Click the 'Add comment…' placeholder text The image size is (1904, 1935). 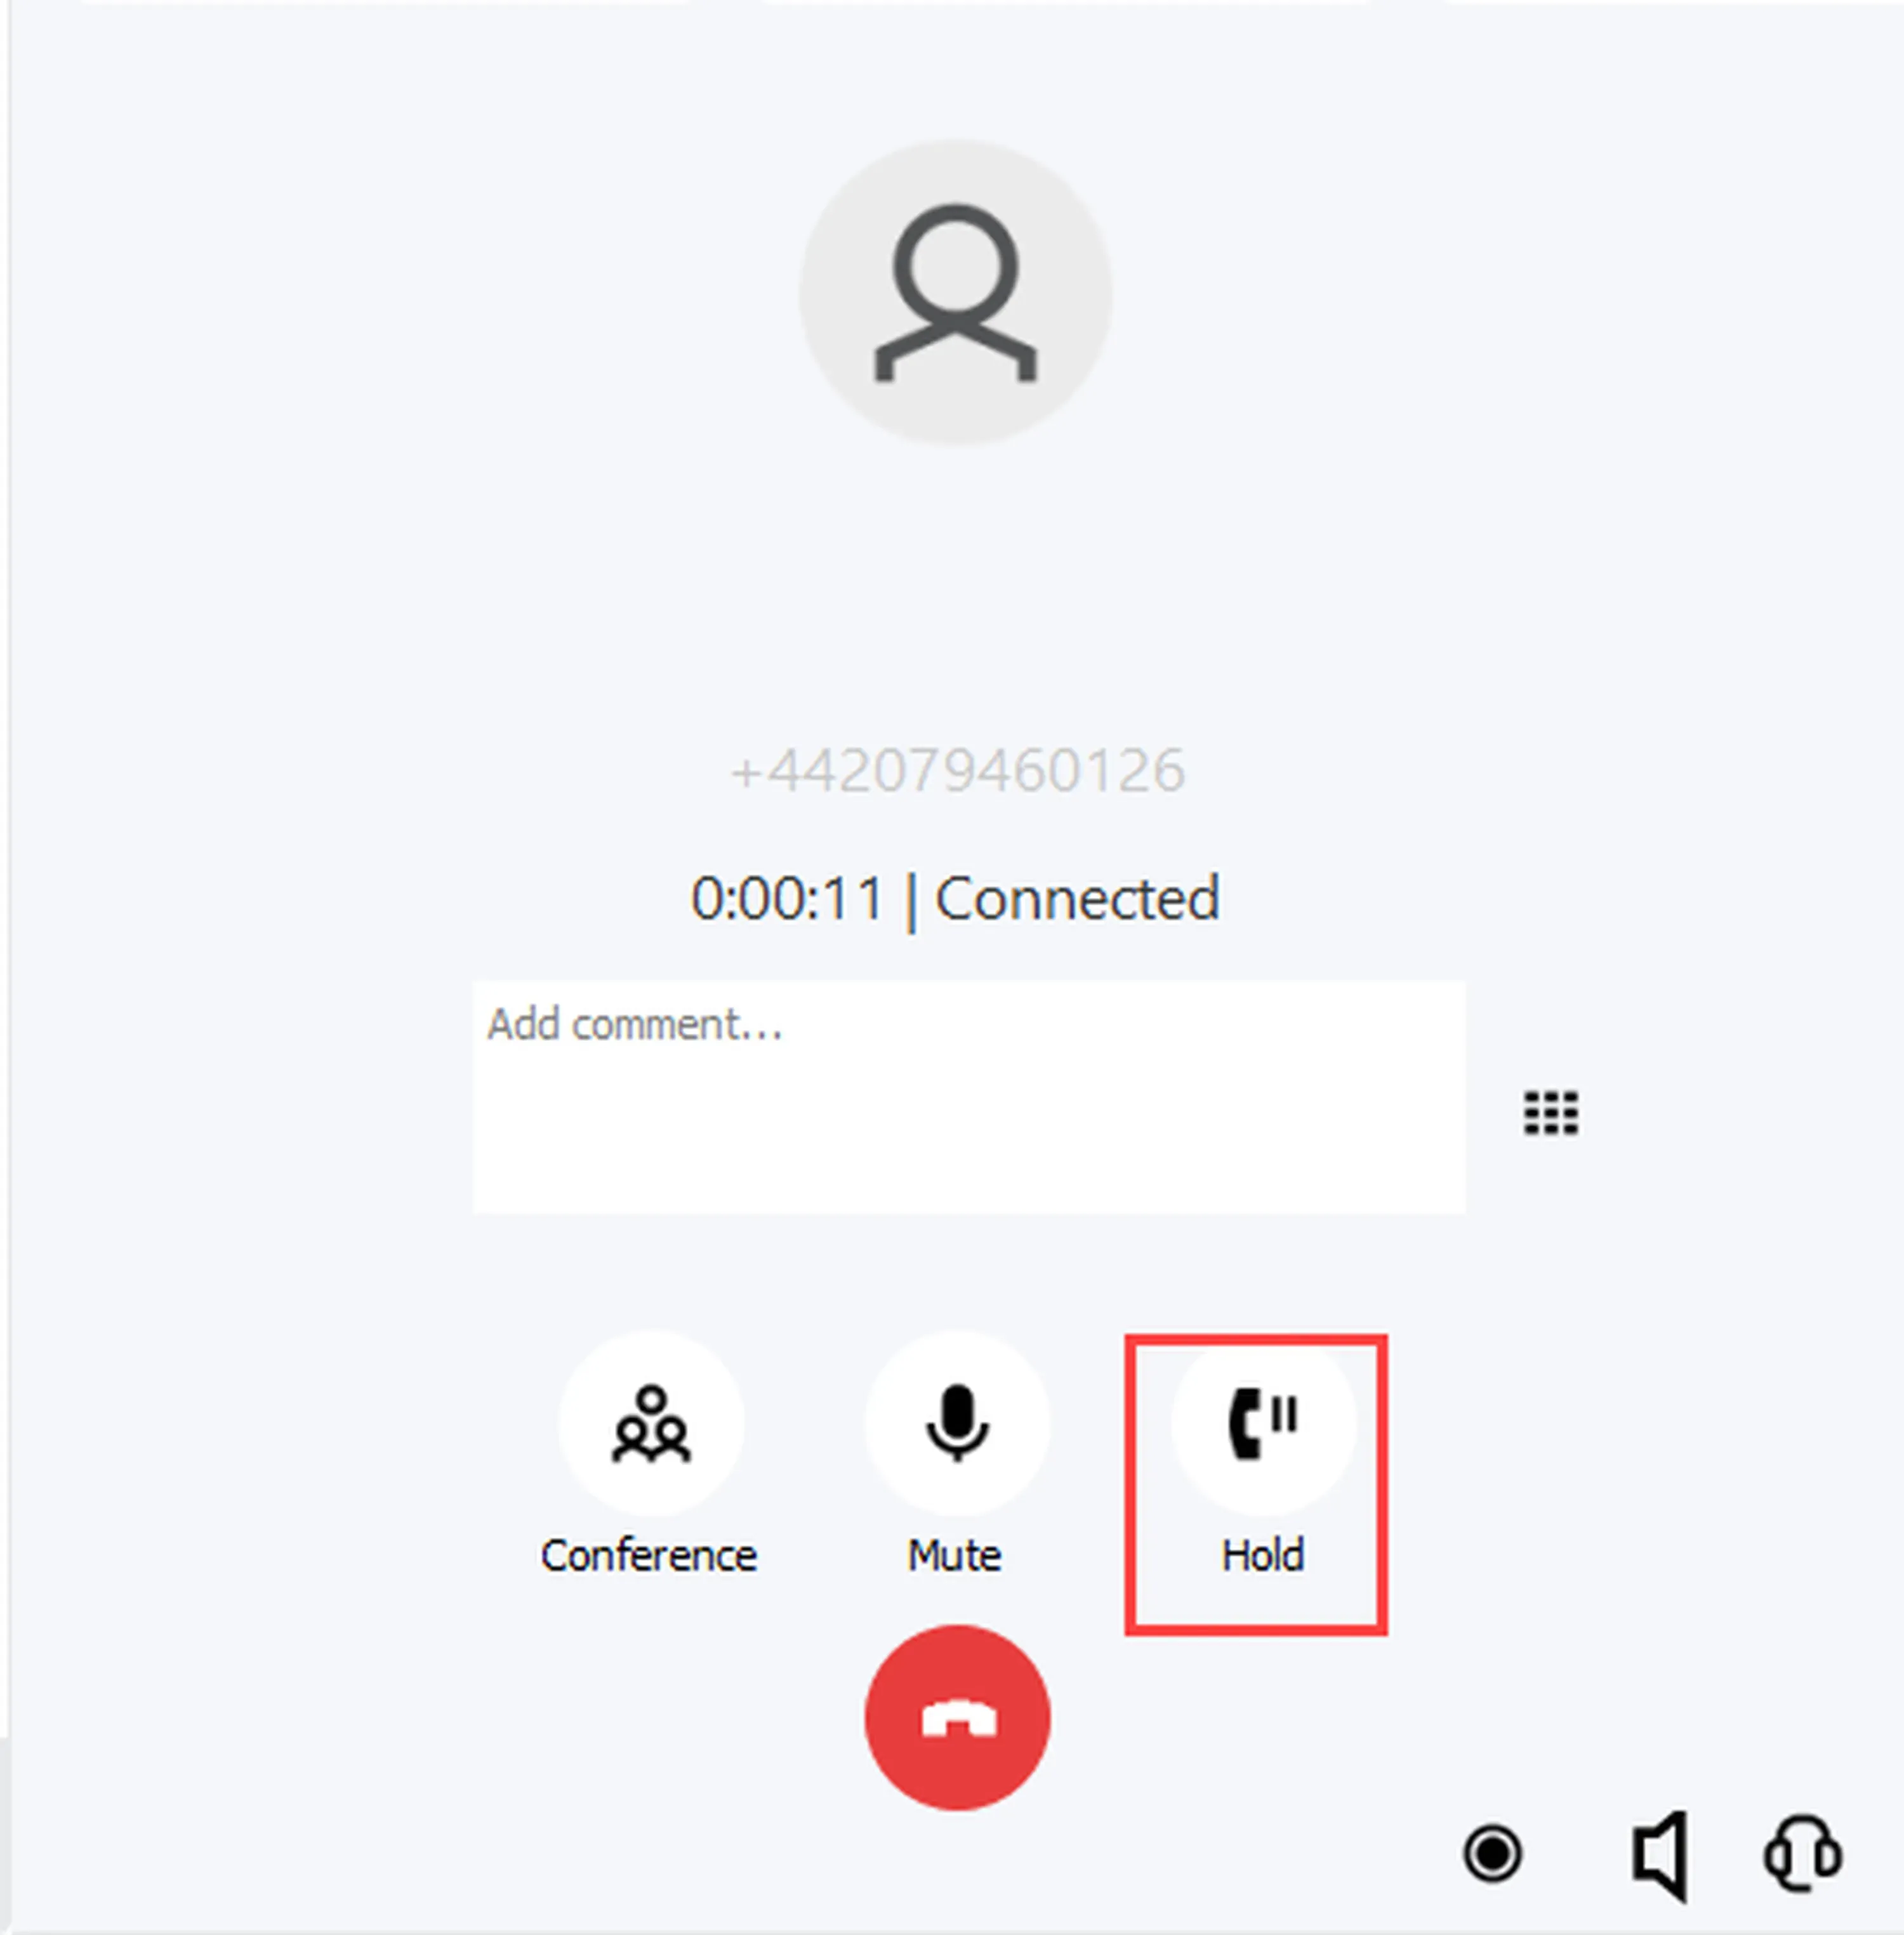point(635,1025)
